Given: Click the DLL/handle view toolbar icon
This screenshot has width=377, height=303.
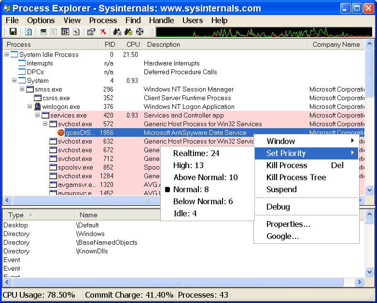Looking at the screenshot, I should point(76,31).
